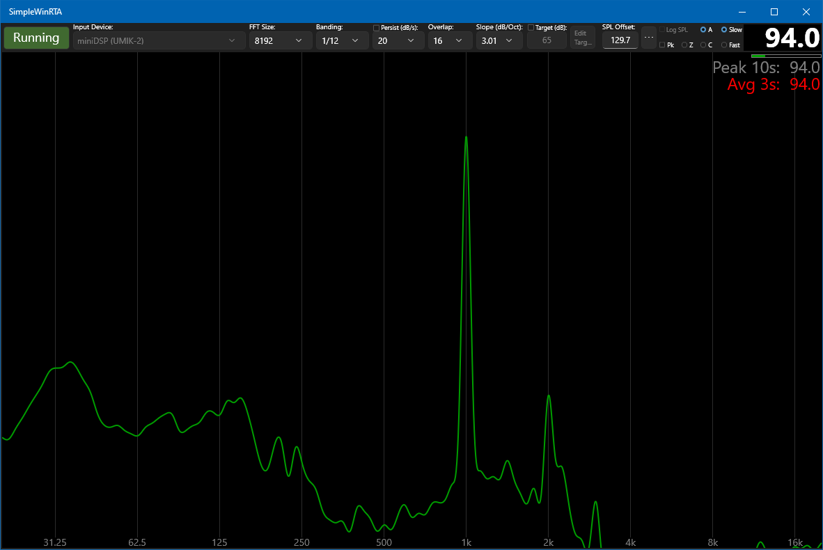Screen dimensions: 823x550
Task: Click the large 94.0 SPL readout
Action: 792,38
